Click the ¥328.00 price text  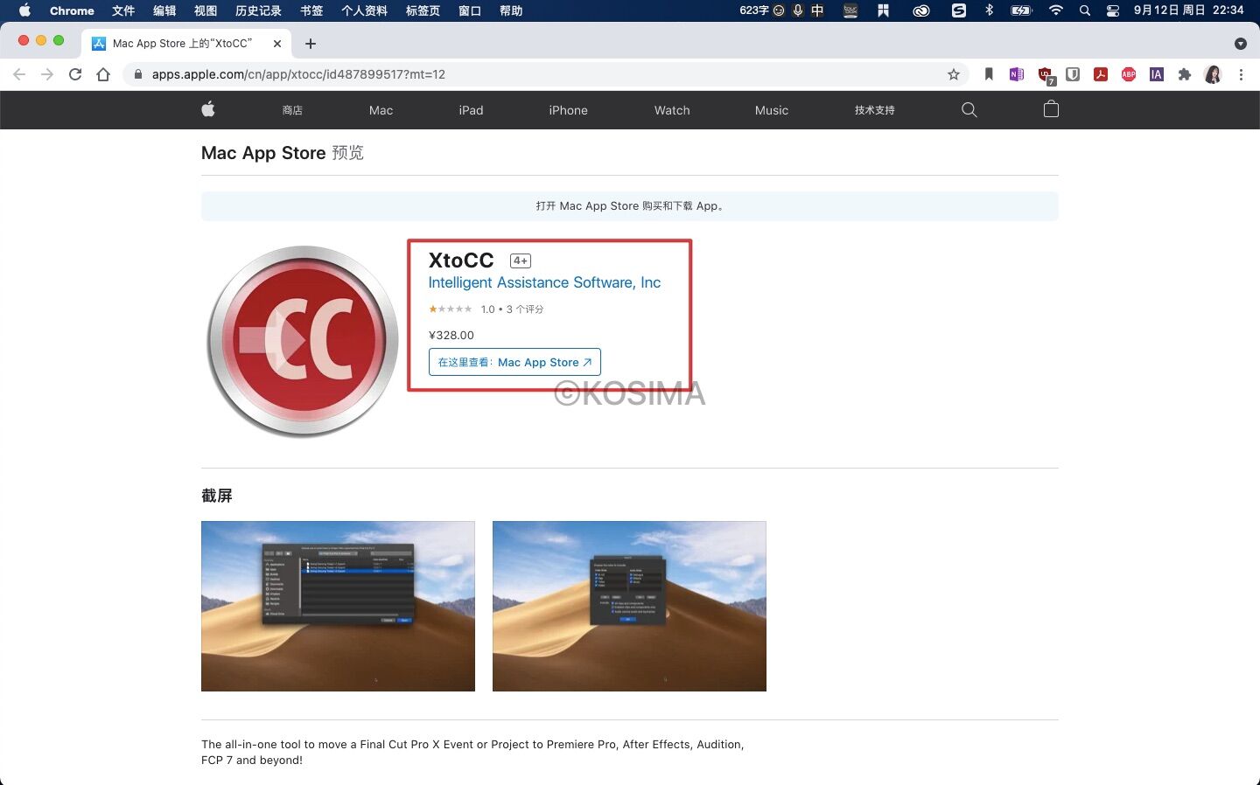(x=451, y=335)
